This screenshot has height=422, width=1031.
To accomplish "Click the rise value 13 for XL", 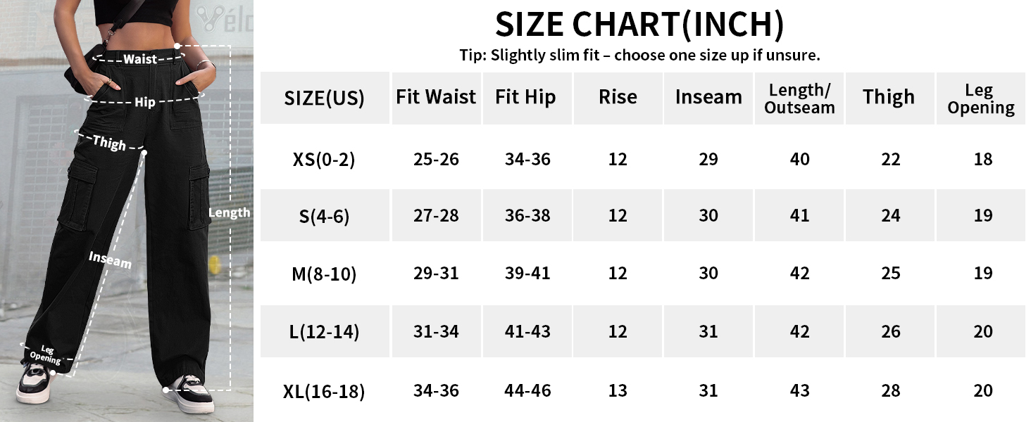I will pos(618,390).
